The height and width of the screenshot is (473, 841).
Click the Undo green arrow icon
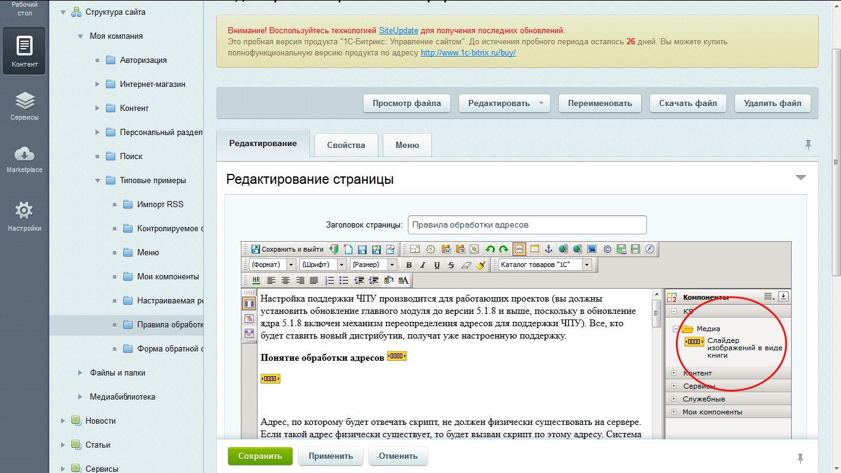coord(490,249)
